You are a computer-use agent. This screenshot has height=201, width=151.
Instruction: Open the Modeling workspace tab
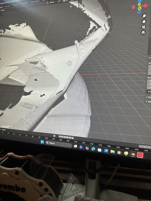(8, 6)
